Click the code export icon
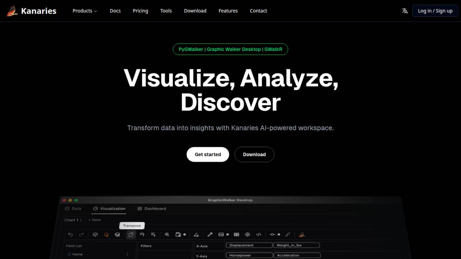The width and height of the screenshot is (461, 259). click(x=259, y=234)
